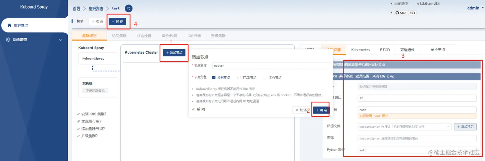Switch to the 集群规划 tab

pos(89,36)
